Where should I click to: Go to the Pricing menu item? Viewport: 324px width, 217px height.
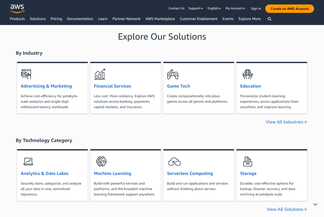[56, 19]
